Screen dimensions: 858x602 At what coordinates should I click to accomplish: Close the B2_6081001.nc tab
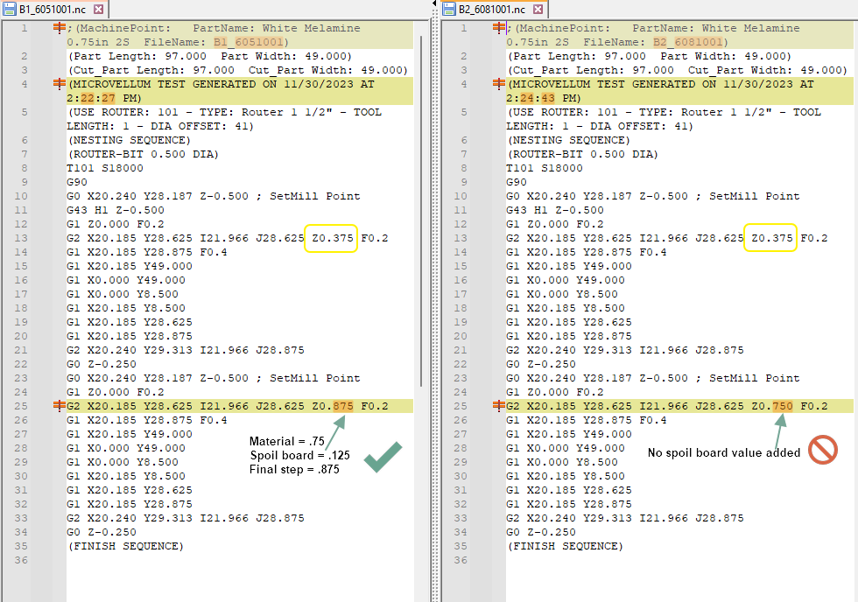538,9
